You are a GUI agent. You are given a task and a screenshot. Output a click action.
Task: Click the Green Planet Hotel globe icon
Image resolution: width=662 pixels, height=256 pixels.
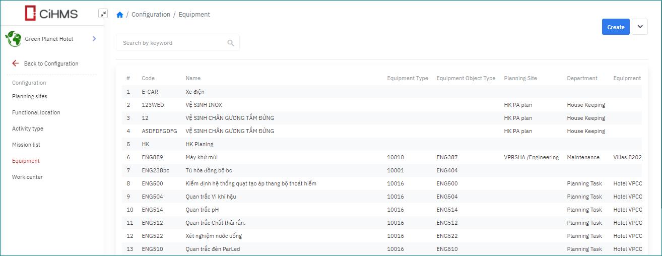[x=13, y=39]
